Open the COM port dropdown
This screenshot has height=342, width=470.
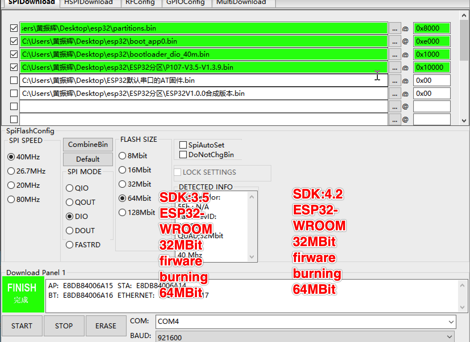452,322
